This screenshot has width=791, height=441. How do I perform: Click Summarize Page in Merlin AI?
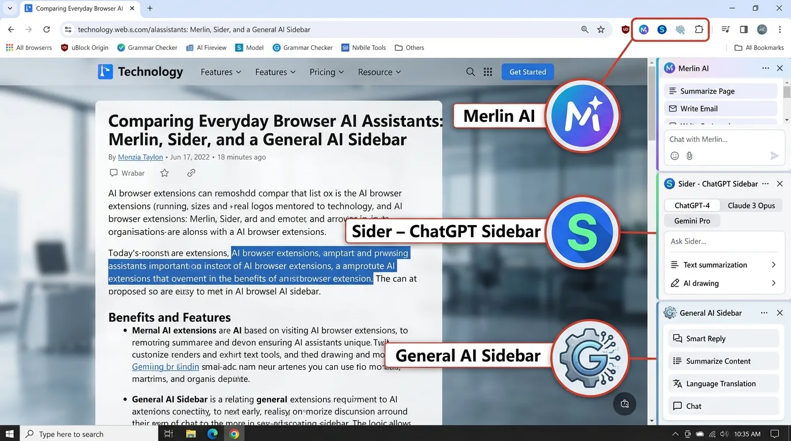click(x=720, y=91)
